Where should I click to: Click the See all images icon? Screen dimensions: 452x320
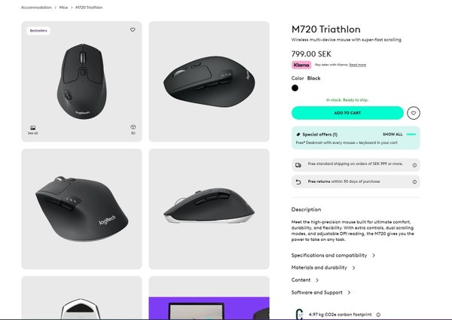coord(33,129)
